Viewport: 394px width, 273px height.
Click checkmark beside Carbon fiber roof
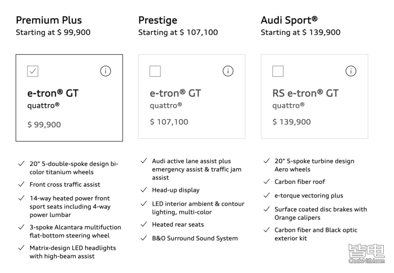[x=266, y=182]
